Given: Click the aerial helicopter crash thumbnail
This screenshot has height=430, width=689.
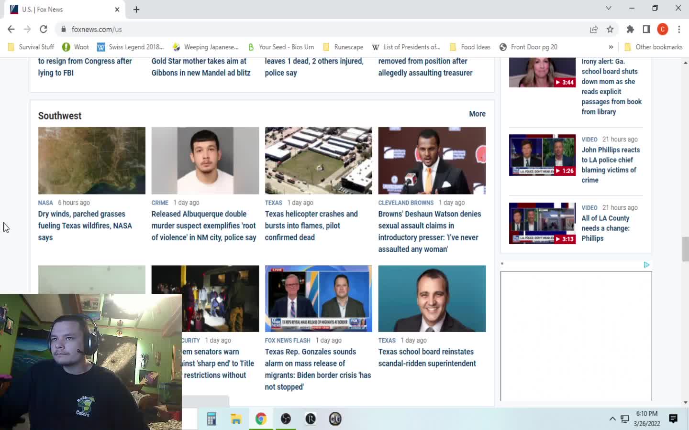Looking at the screenshot, I should [x=319, y=161].
